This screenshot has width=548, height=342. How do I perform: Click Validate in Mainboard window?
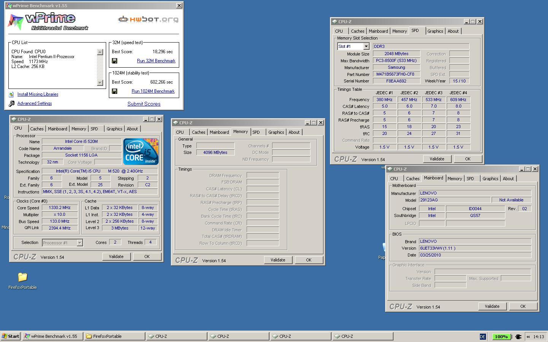pyautogui.click(x=492, y=306)
